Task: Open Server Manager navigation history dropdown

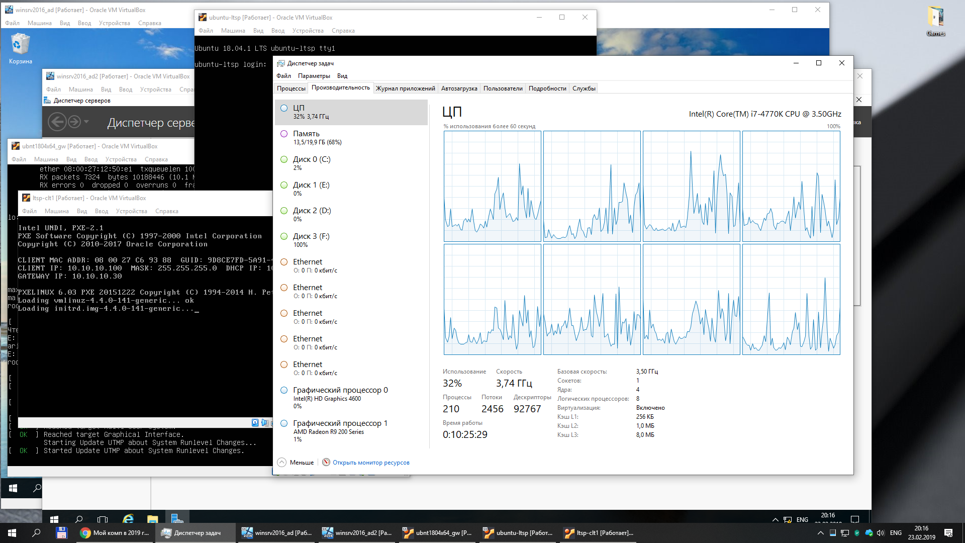Action: [x=86, y=122]
